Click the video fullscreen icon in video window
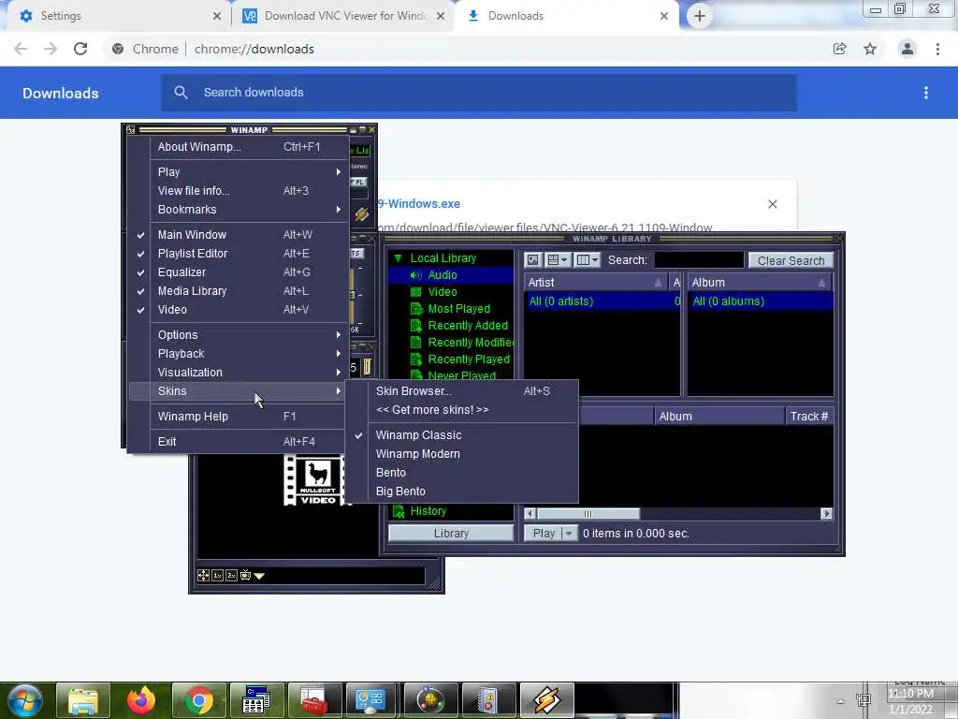 pos(203,576)
